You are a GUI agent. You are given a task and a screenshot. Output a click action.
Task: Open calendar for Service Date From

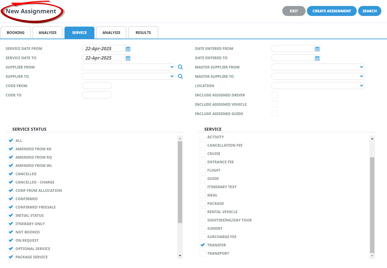tap(128, 49)
